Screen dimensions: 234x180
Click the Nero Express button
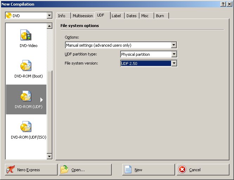tap(31, 169)
